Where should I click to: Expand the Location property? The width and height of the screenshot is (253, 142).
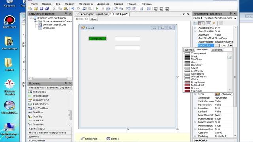pyautogui.click(x=195, y=108)
